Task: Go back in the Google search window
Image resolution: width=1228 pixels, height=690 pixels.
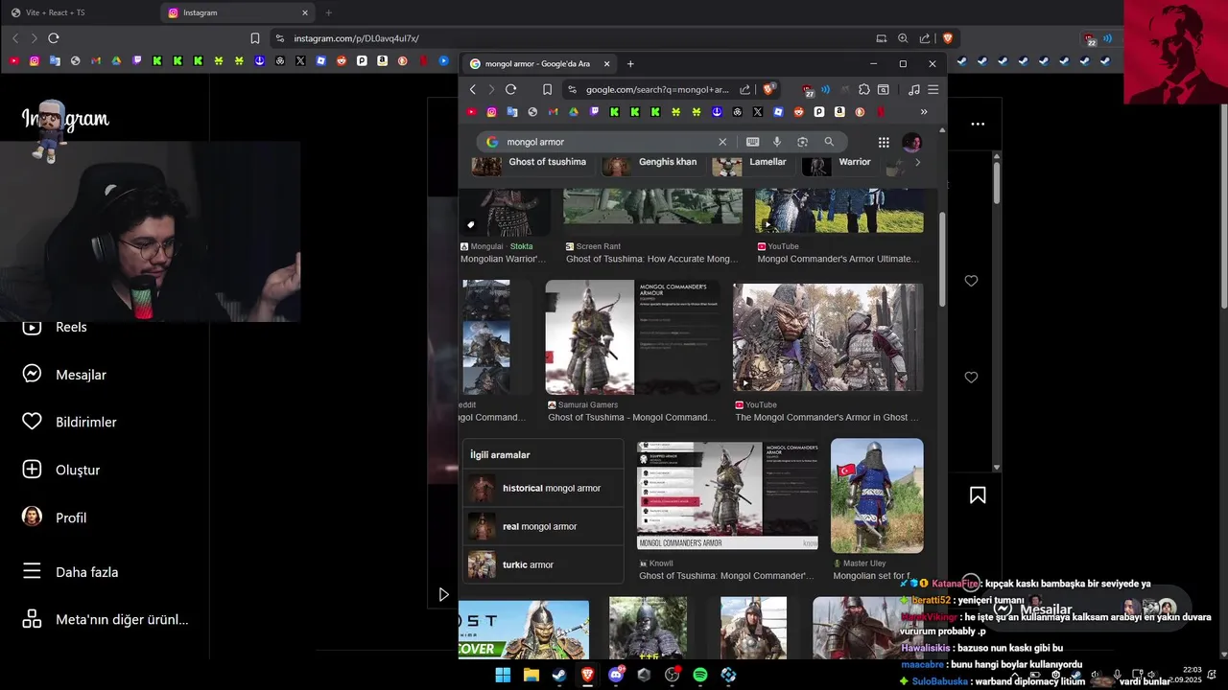Action: pyautogui.click(x=473, y=89)
